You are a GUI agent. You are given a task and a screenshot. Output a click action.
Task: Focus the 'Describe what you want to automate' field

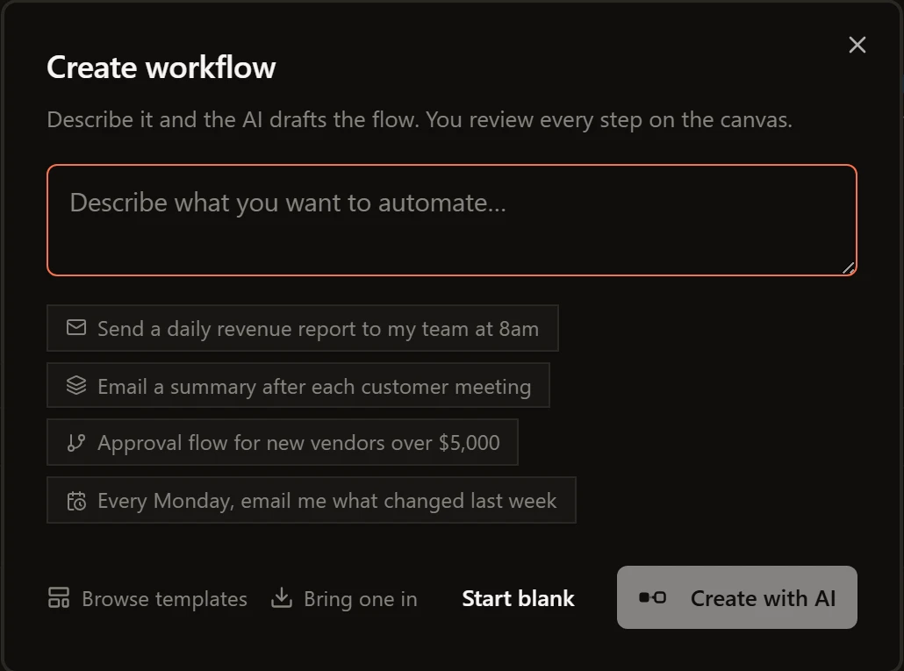point(452,220)
